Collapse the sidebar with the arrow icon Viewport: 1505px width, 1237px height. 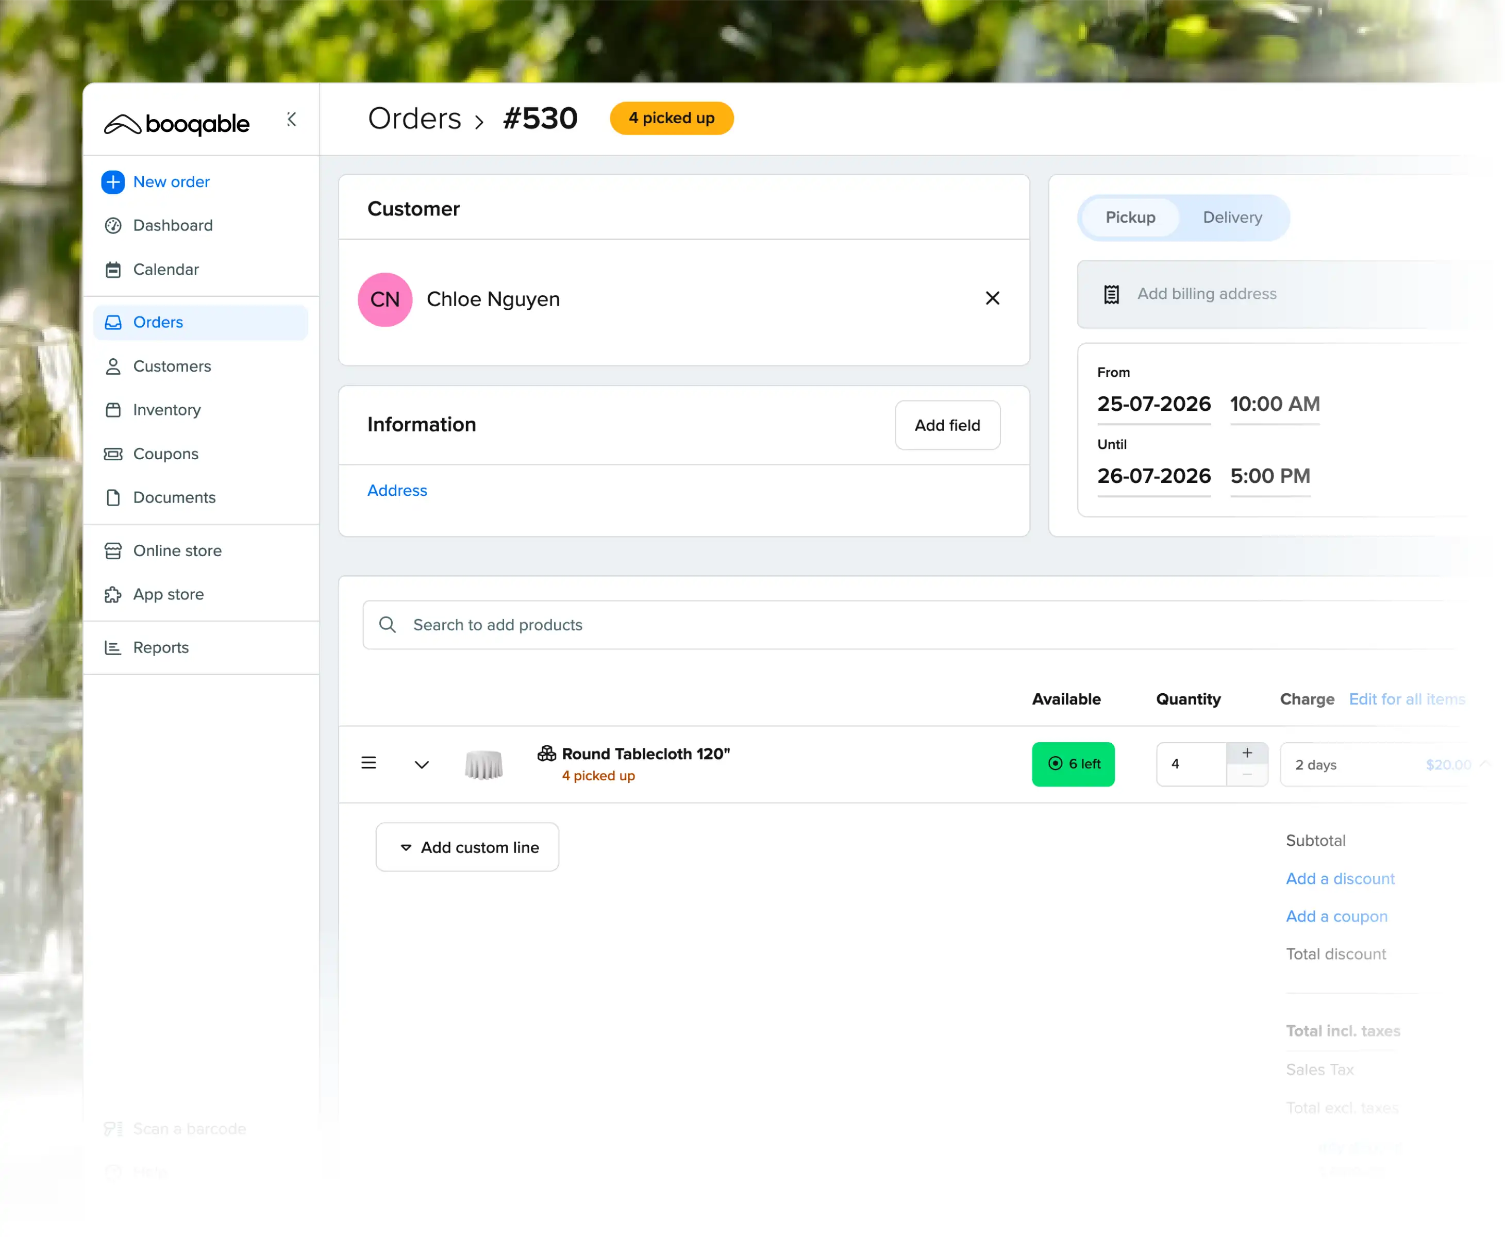pyautogui.click(x=291, y=119)
